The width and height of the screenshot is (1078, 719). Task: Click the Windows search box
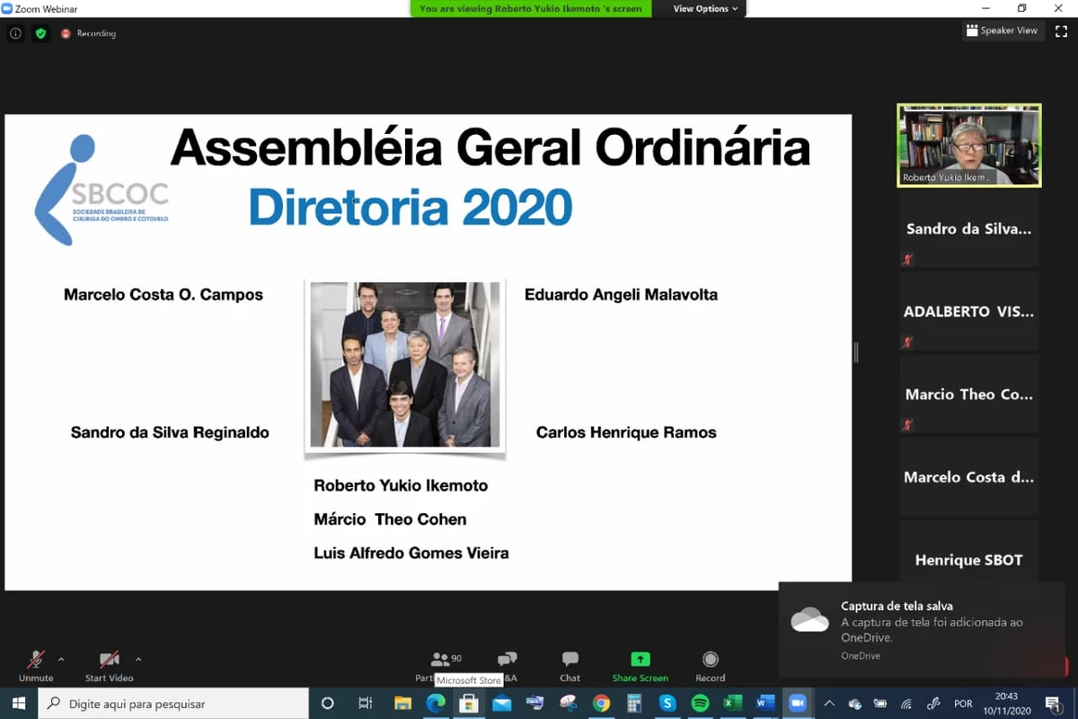[x=173, y=704]
